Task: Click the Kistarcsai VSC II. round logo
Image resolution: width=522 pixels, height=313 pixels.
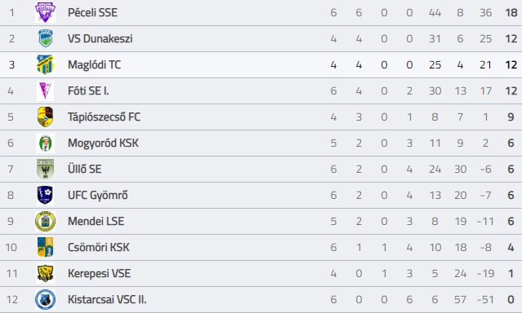Action: tap(45, 299)
